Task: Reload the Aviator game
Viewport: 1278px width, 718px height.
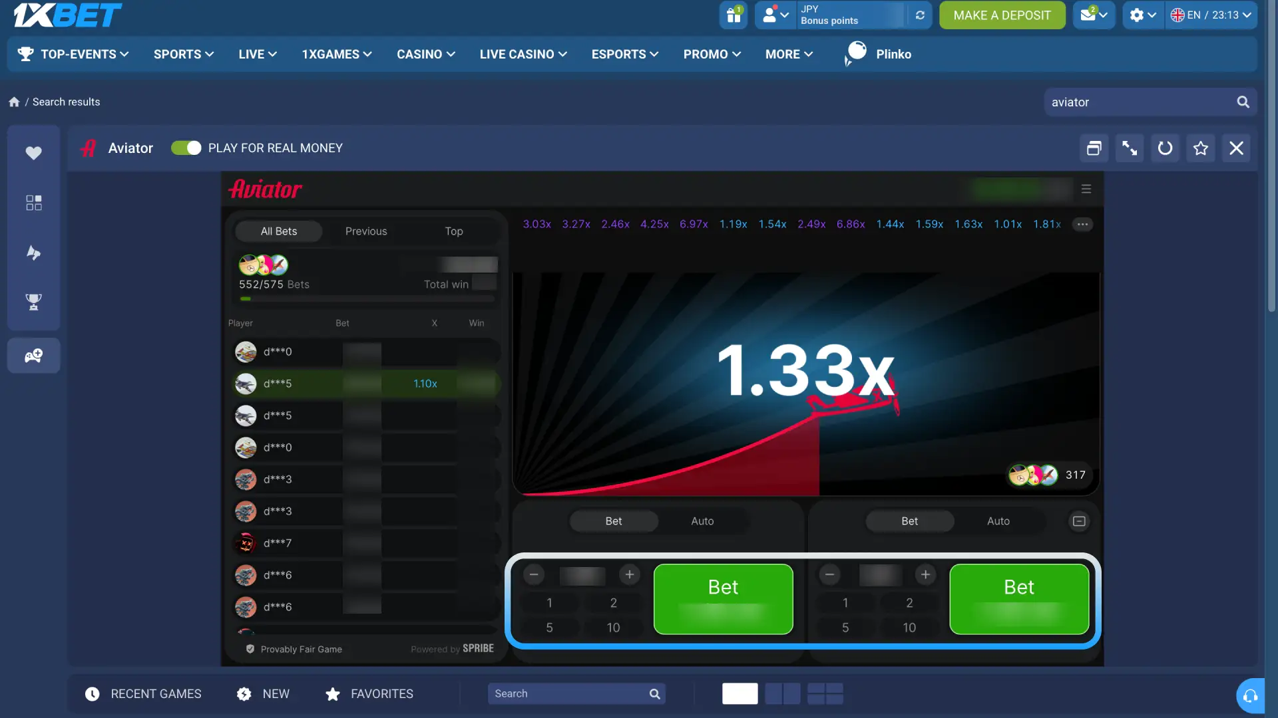Action: [1165, 148]
